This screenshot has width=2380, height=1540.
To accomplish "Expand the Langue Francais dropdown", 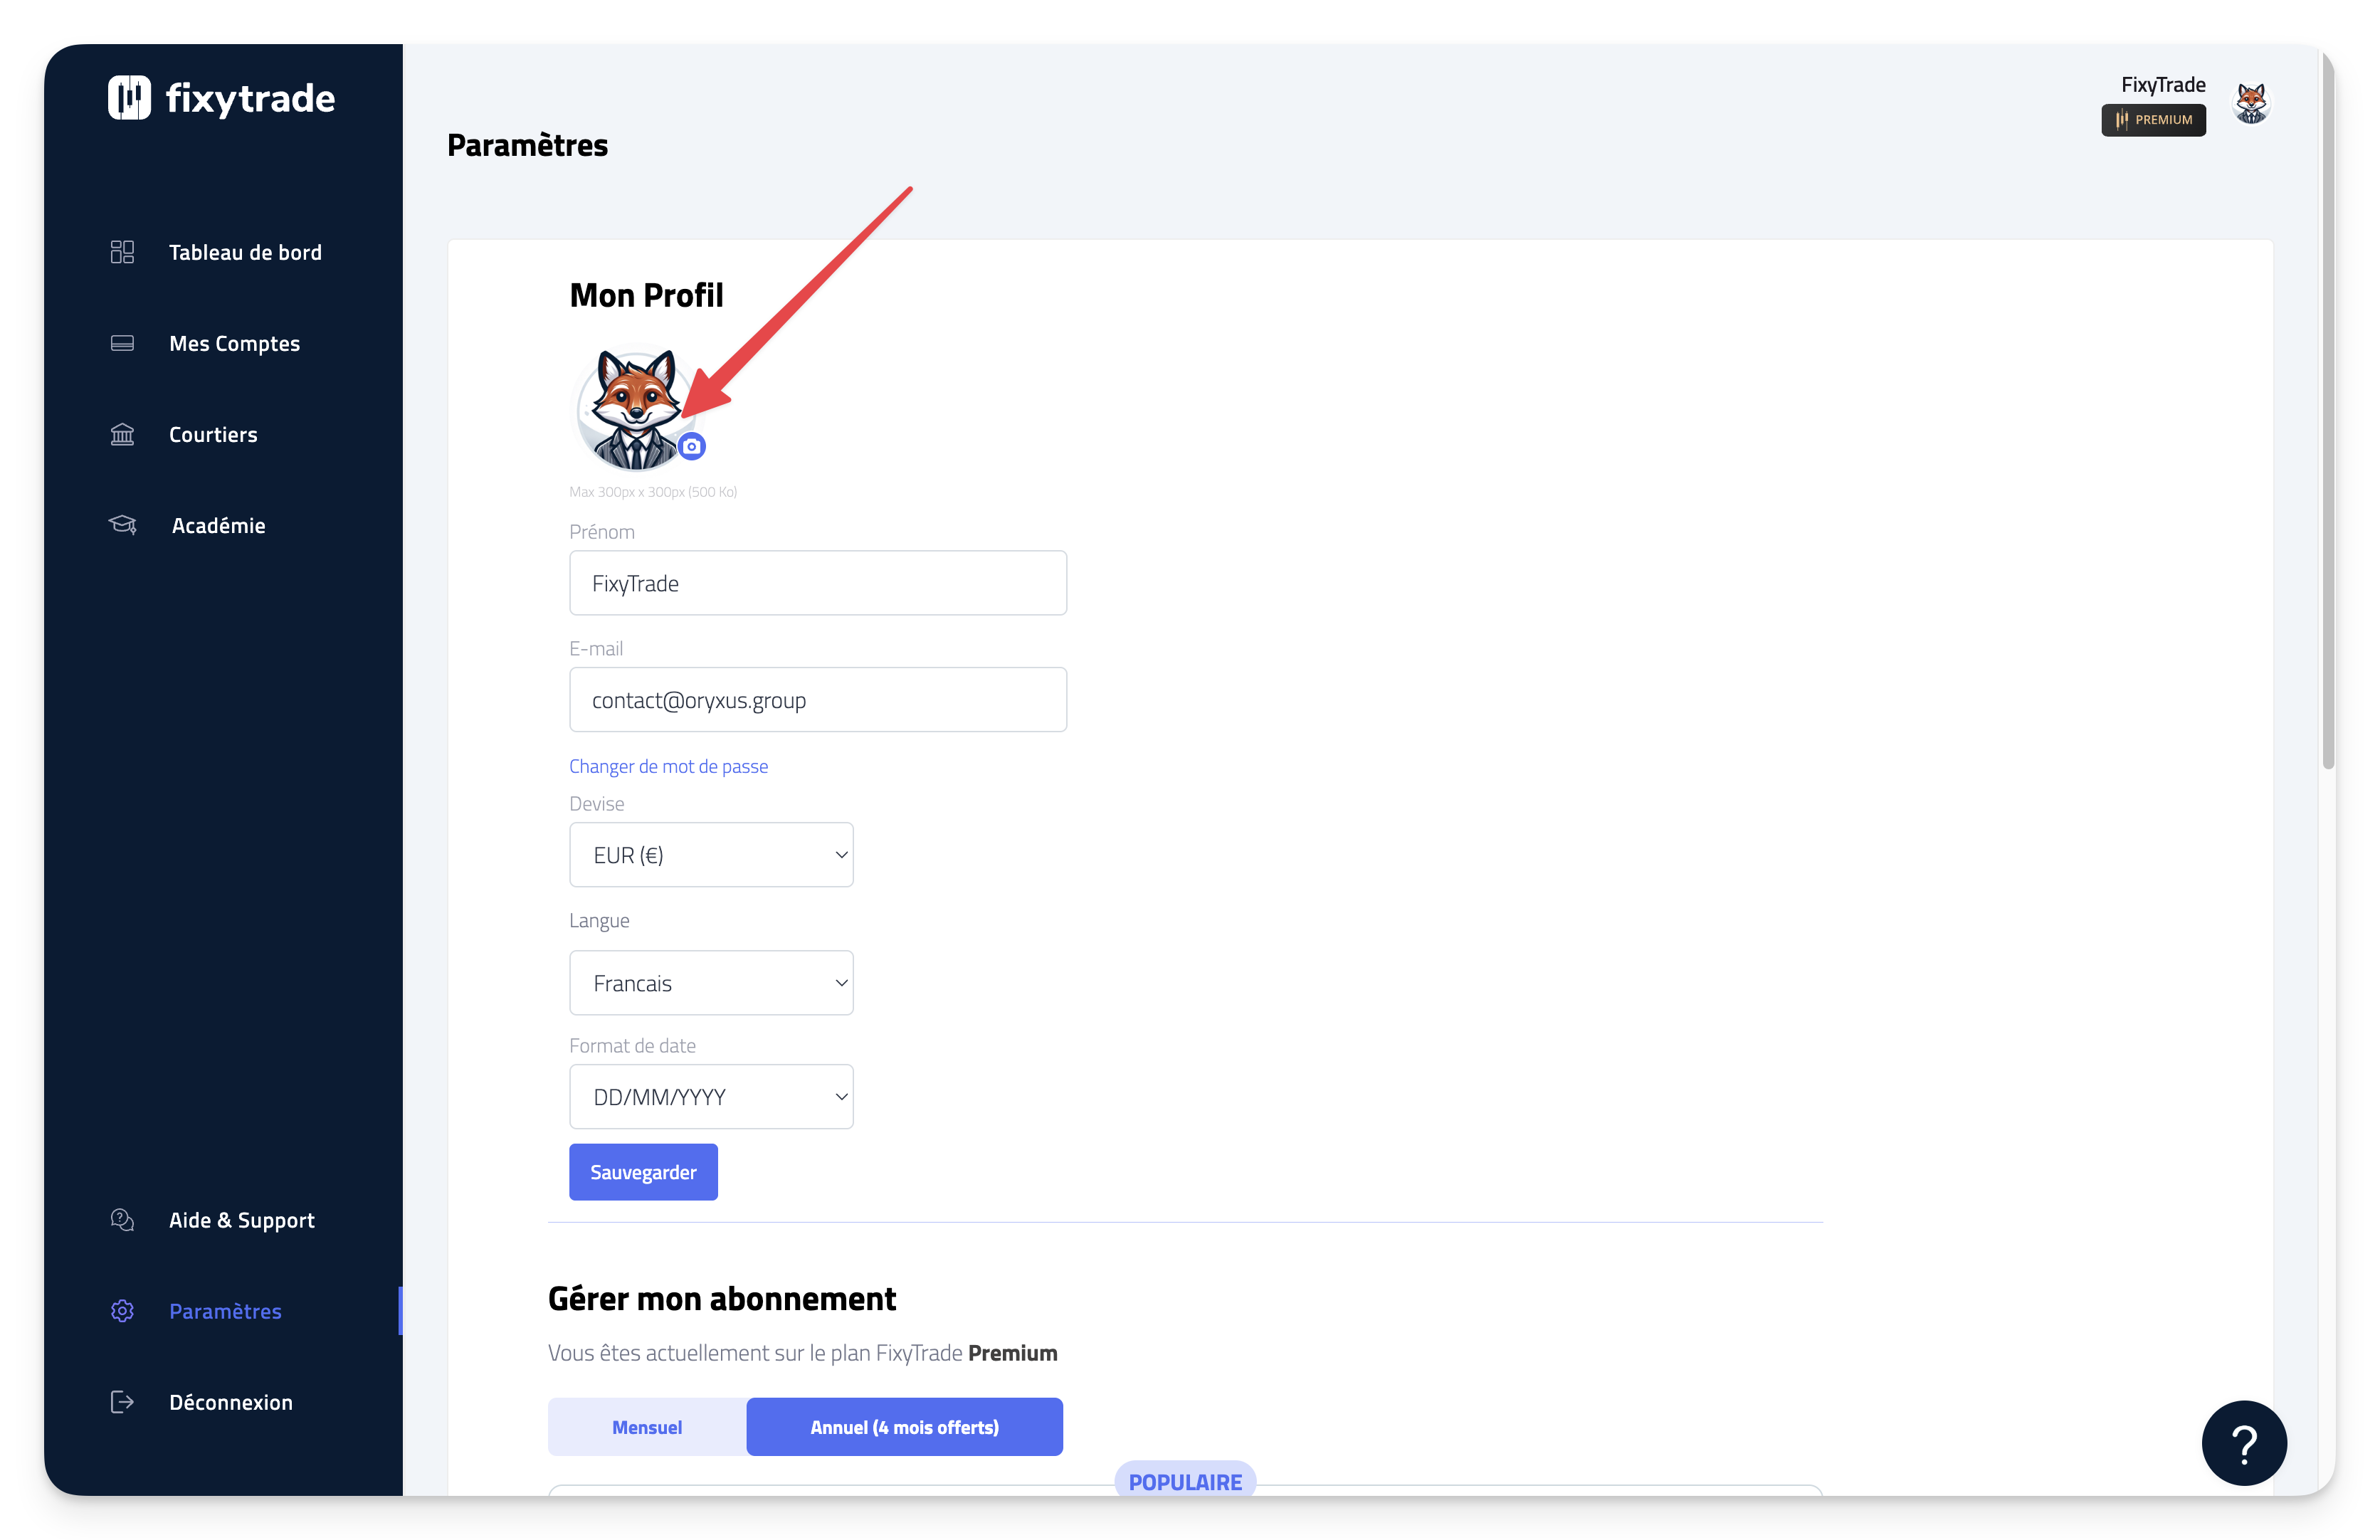I will point(711,983).
